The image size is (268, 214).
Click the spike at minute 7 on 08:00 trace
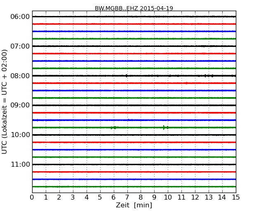[127, 76]
